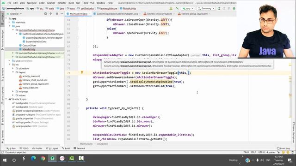Open the notification center on taskbar
This screenshot has width=296, height=166.
(290, 160)
